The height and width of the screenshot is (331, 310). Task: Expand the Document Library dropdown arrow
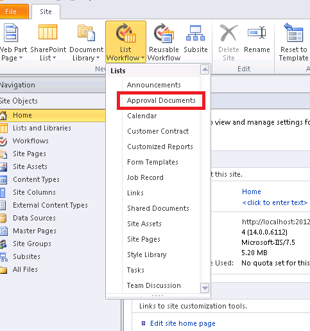(98, 58)
